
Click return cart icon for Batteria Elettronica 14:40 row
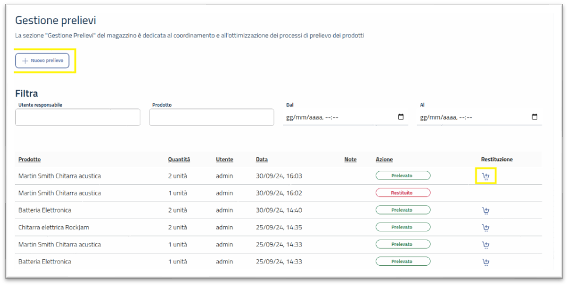485,210
